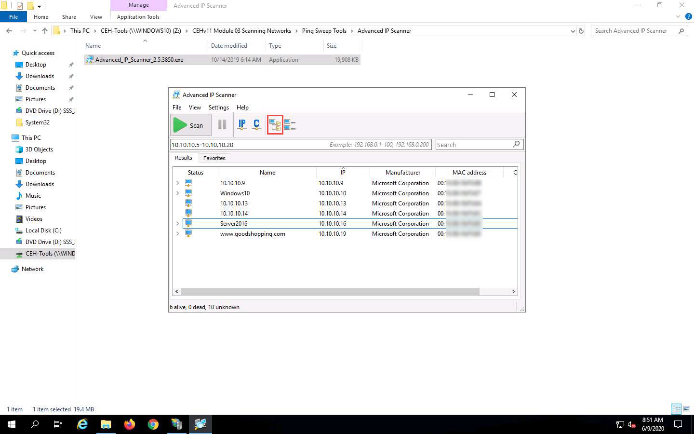
Task: Sort results by Name column header
Action: pyautogui.click(x=267, y=173)
